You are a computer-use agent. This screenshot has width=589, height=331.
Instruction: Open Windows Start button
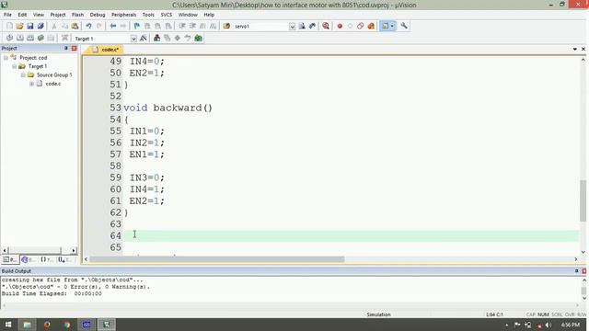tap(8, 325)
